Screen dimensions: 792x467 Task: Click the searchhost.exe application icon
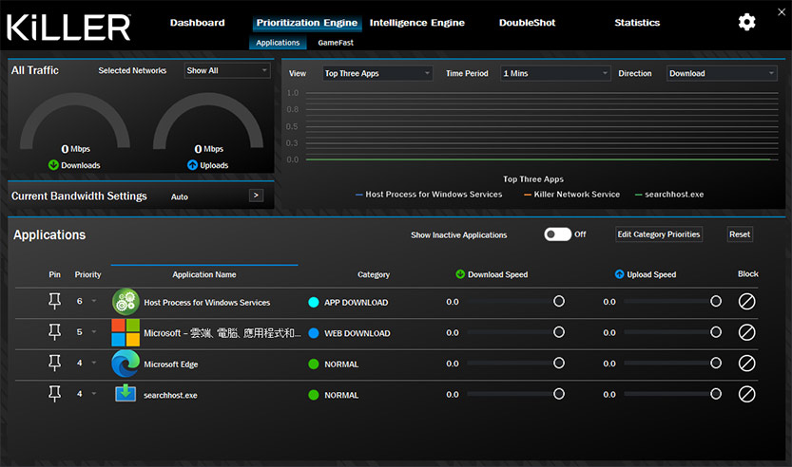(126, 394)
